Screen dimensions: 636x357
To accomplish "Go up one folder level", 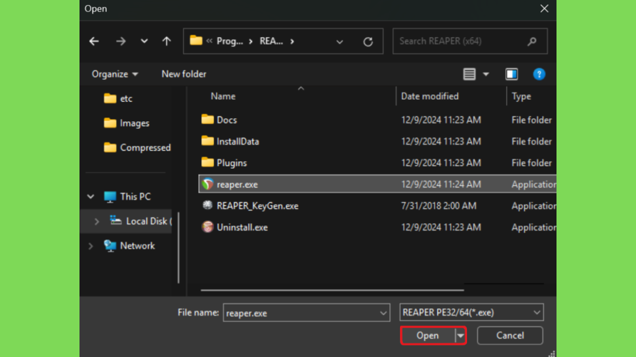I will pyautogui.click(x=166, y=42).
